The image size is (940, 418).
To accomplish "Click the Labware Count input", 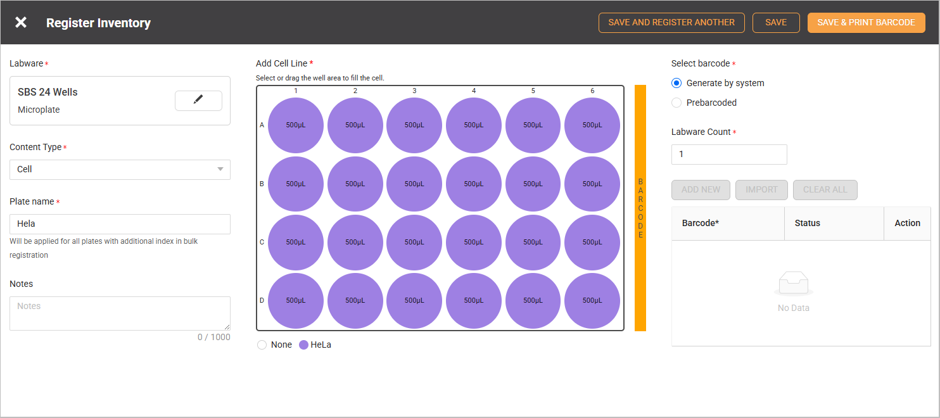I will (729, 155).
